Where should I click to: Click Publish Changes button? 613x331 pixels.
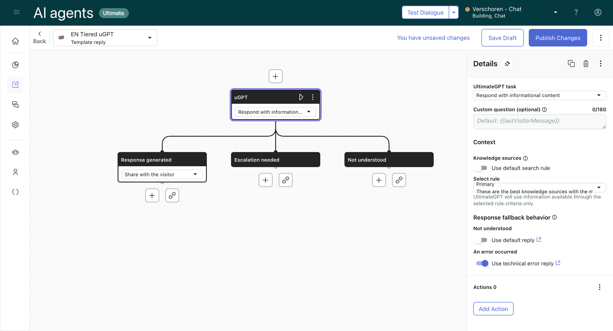click(x=558, y=38)
